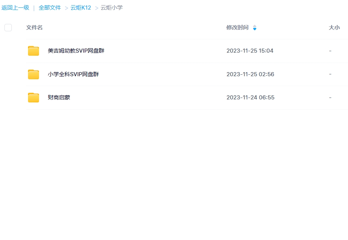Open the 财商启蒙 folder name
348x240 pixels.
coord(59,98)
